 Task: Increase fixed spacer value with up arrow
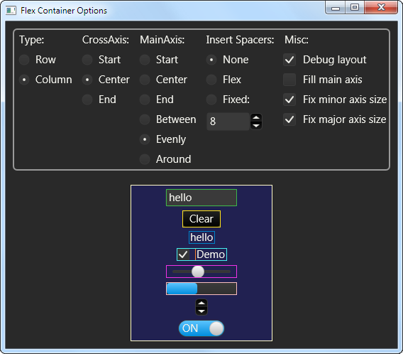pos(256,118)
